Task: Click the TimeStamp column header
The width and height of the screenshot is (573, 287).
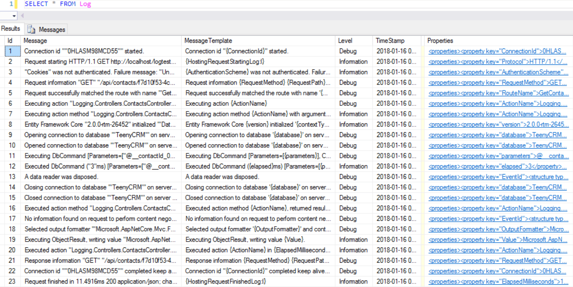Action: 390,41
